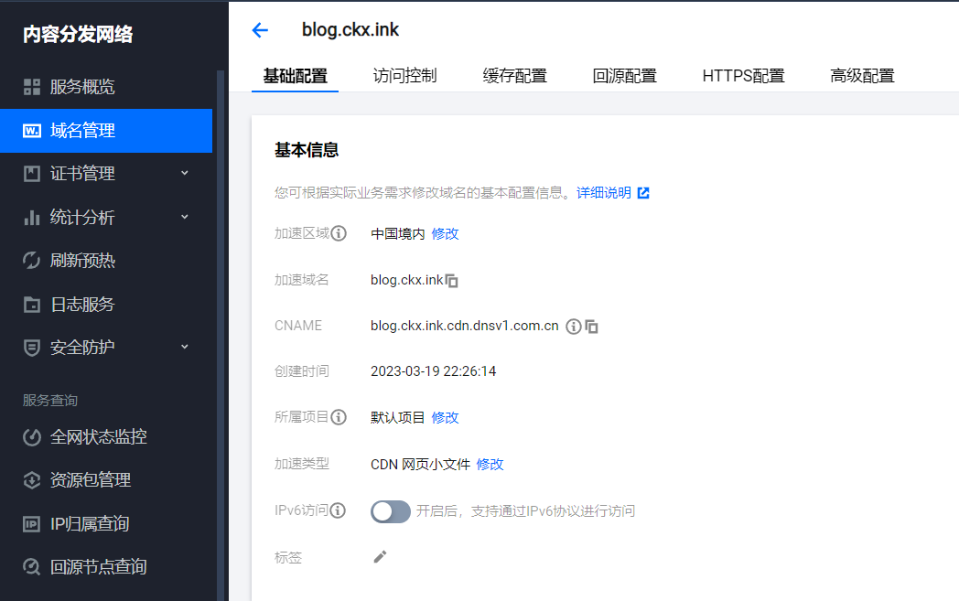The height and width of the screenshot is (601, 959).
Task: Open the 详细说明 documentation link
Action: (x=612, y=193)
